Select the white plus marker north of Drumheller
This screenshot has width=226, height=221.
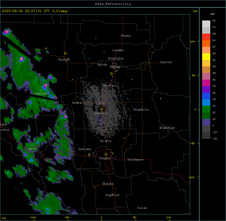point(160,98)
